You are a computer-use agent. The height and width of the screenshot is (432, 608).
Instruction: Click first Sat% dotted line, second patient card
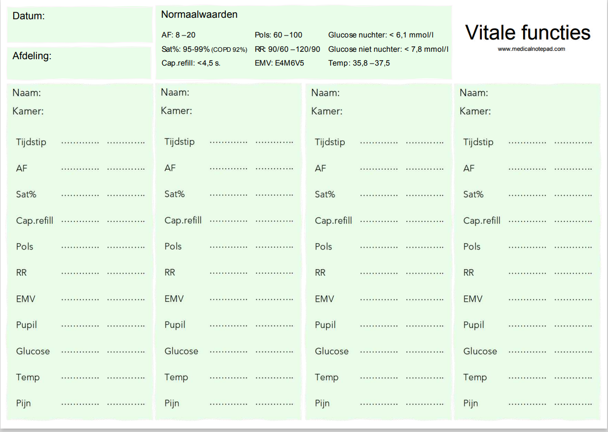click(x=228, y=195)
